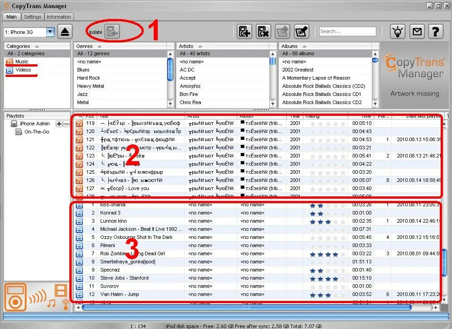Set rating stars for Pilmeni row

327,246
